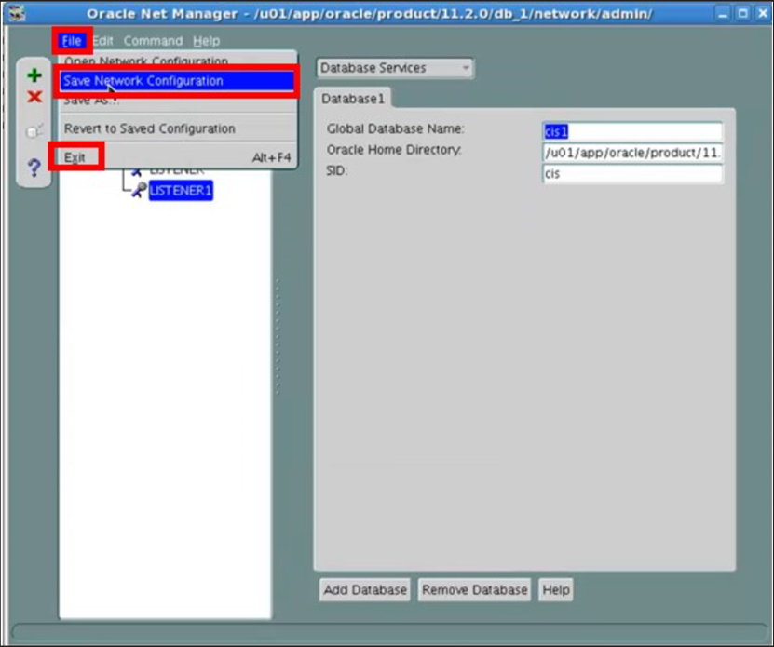
Task: Click the SID label
Action: [337, 170]
